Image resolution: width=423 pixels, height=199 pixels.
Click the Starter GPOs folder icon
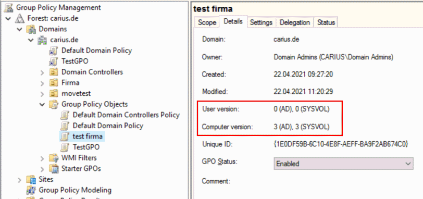pyautogui.click(x=54, y=169)
